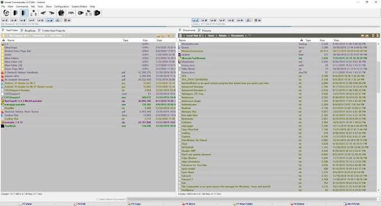381x206 pixels.
Task: Click the eye-shaped toolbar icon beside FTP
Action: (81, 13)
